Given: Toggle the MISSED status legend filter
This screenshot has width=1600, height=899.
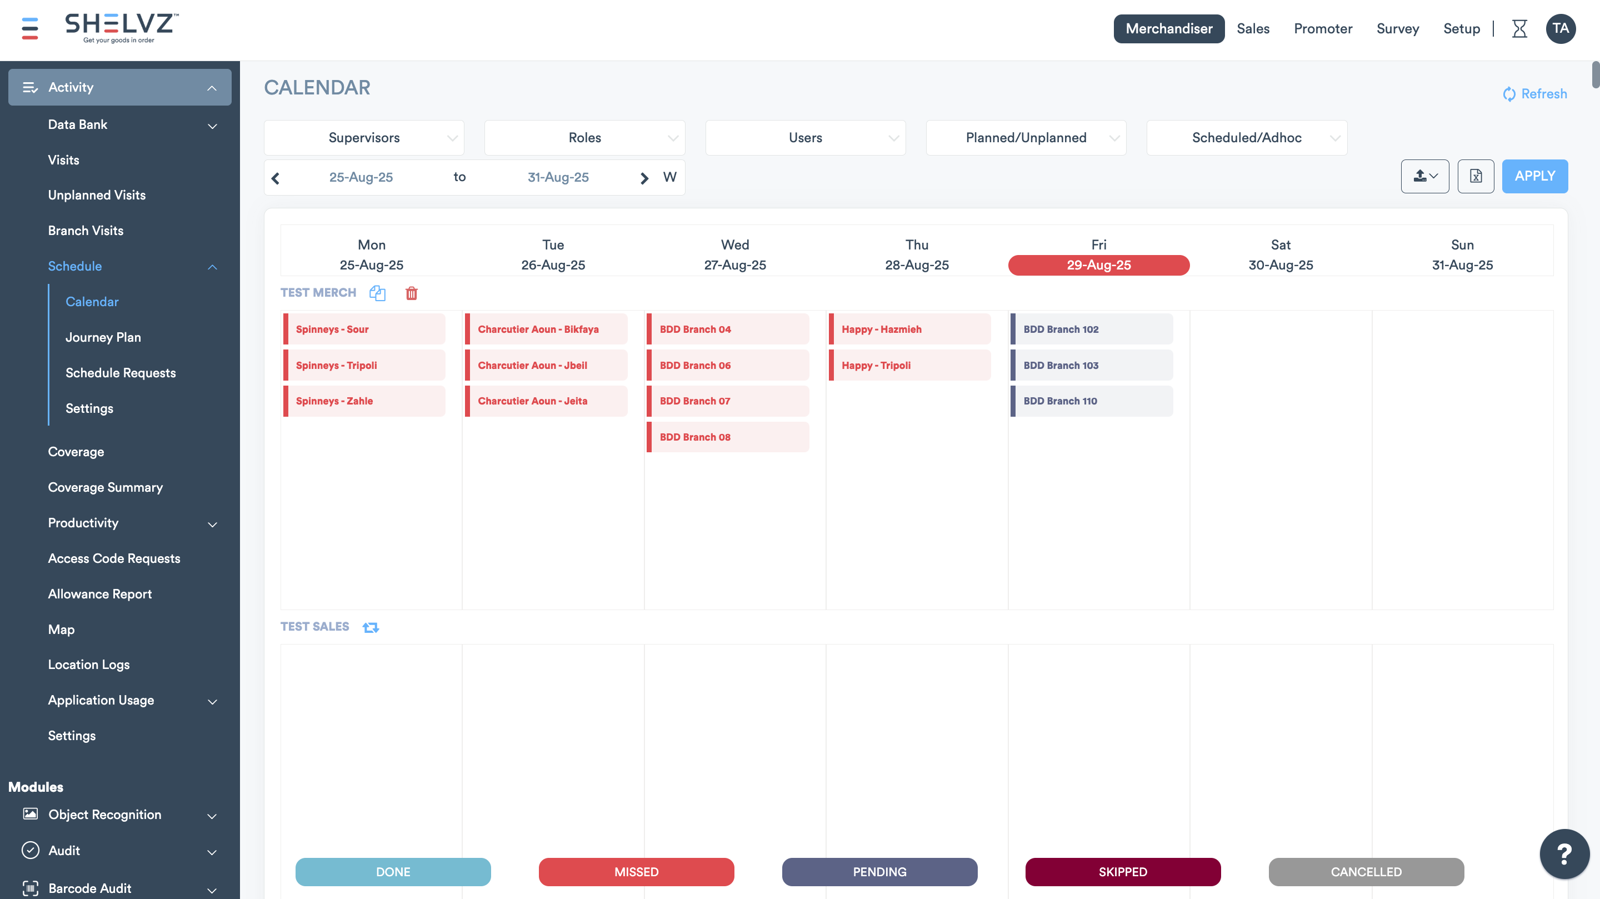Looking at the screenshot, I should pyautogui.click(x=636, y=871).
